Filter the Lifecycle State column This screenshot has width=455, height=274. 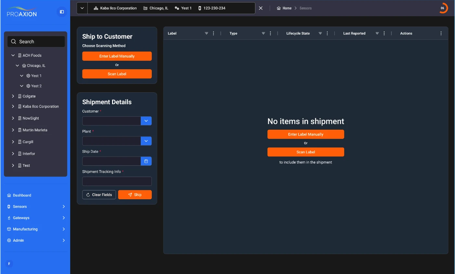click(320, 33)
